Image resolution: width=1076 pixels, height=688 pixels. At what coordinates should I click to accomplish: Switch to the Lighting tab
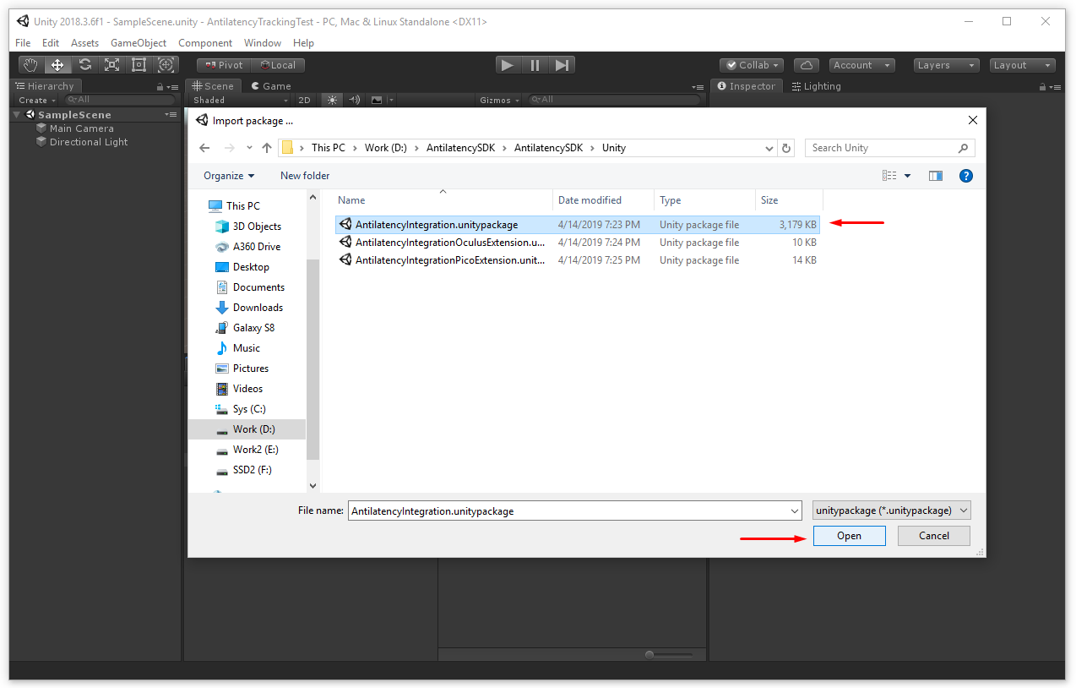[x=816, y=86]
